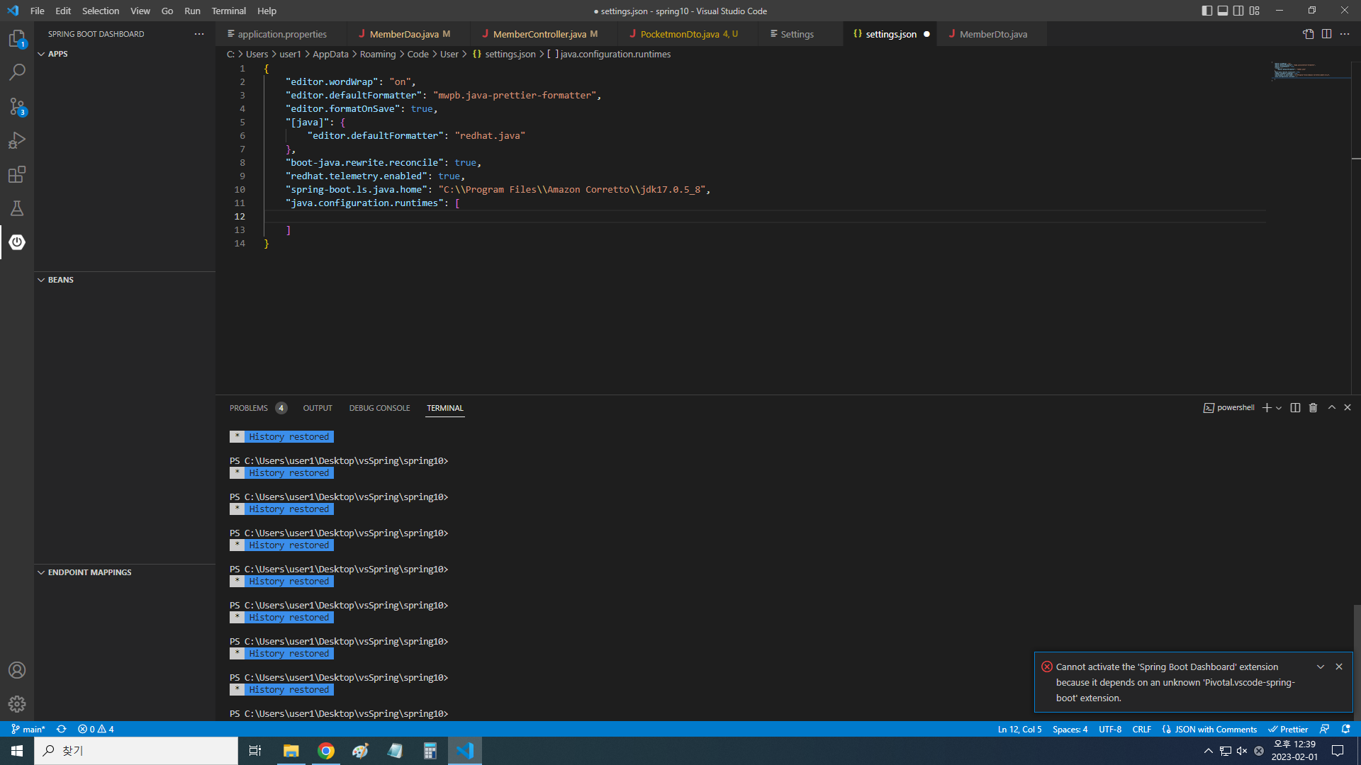Toggle secondary side bar layout icon

(1238, 11)
